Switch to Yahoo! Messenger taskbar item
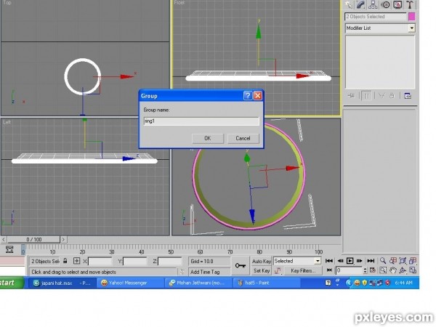This screenshot has height=327, width=436. tap(130, 283)
